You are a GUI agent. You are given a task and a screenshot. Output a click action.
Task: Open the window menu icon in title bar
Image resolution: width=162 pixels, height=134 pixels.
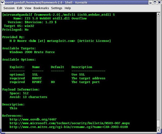[3, 2]
